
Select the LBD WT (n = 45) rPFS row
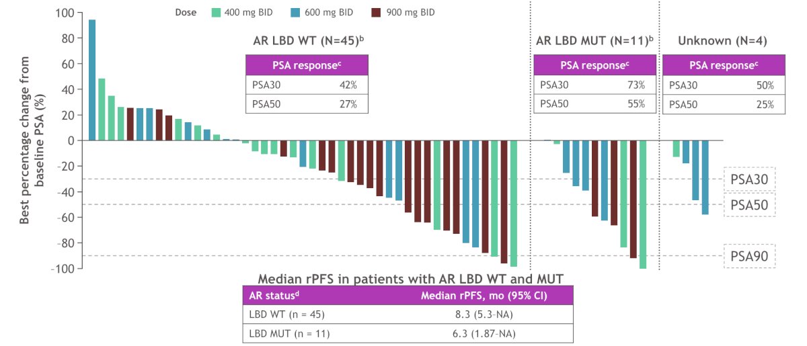(x=408, y=313)
